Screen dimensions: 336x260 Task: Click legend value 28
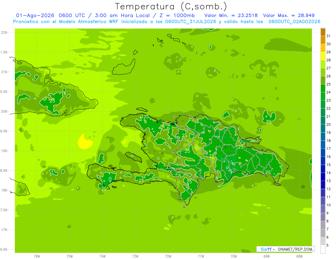[x=329, y=60]
